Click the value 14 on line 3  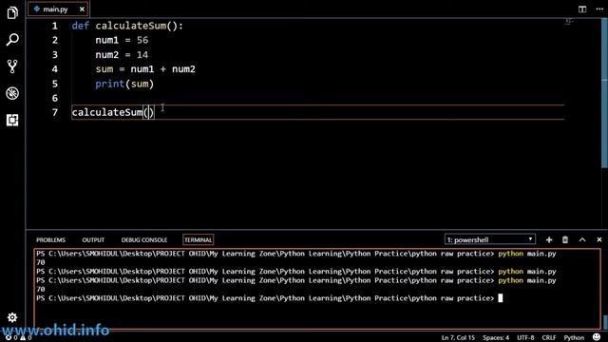[142, 55]
